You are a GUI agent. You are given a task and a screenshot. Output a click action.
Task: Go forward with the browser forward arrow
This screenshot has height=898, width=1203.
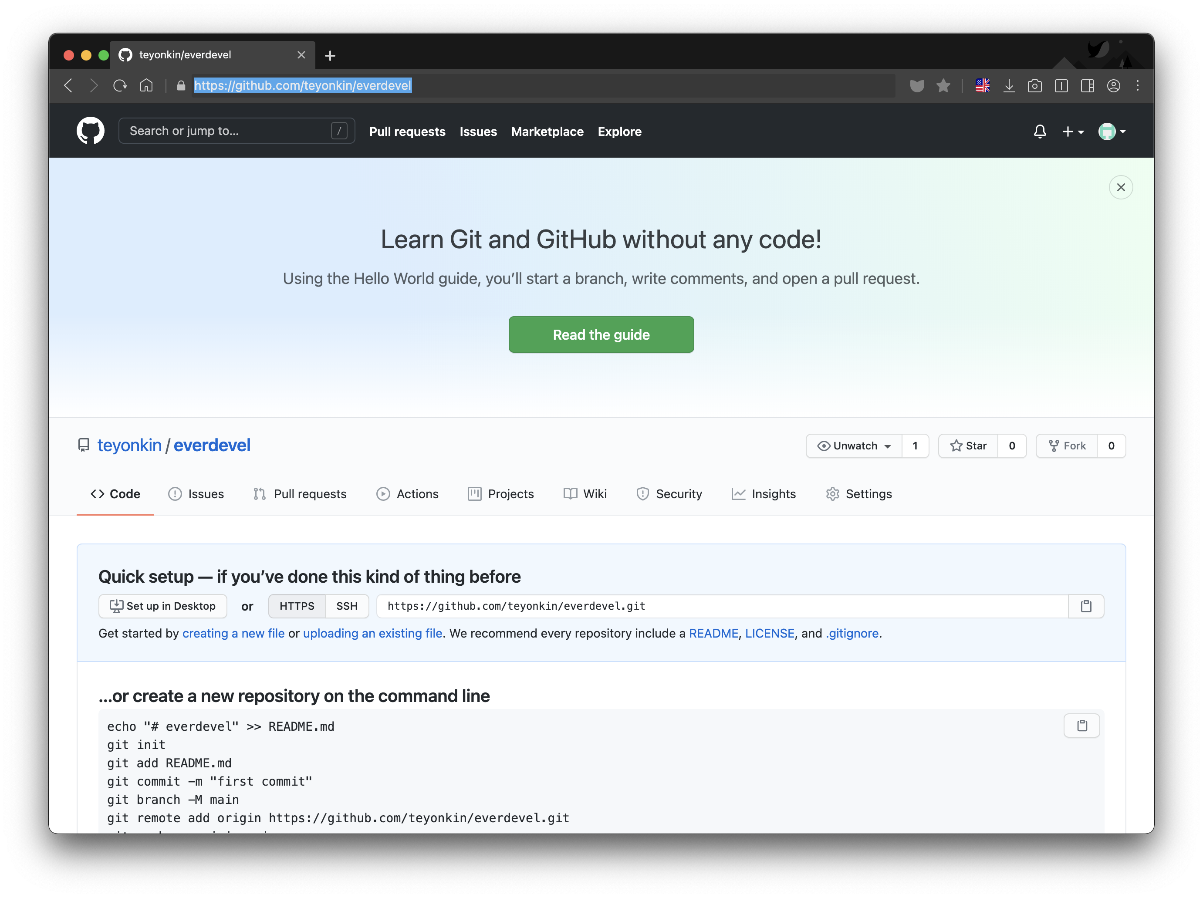(x=94, y=85)
